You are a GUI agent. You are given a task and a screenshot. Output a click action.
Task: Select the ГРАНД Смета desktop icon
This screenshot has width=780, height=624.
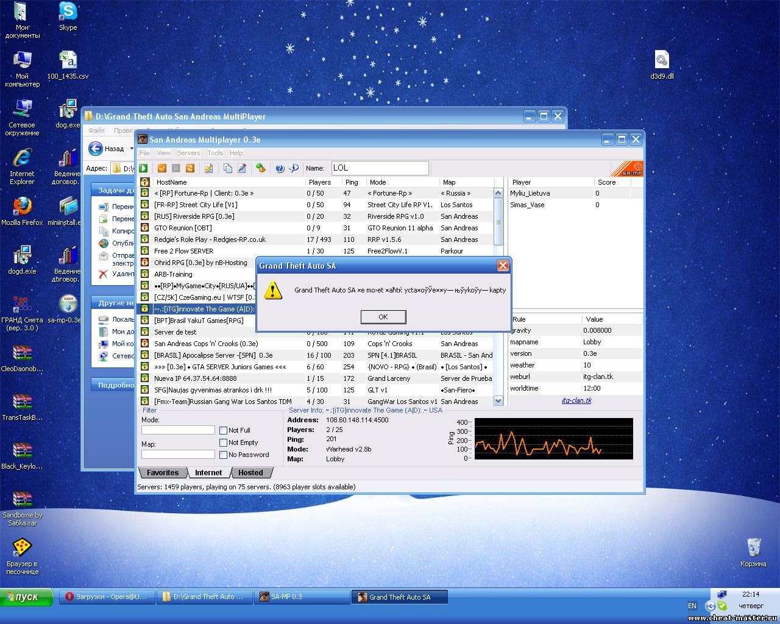point(22,313)
